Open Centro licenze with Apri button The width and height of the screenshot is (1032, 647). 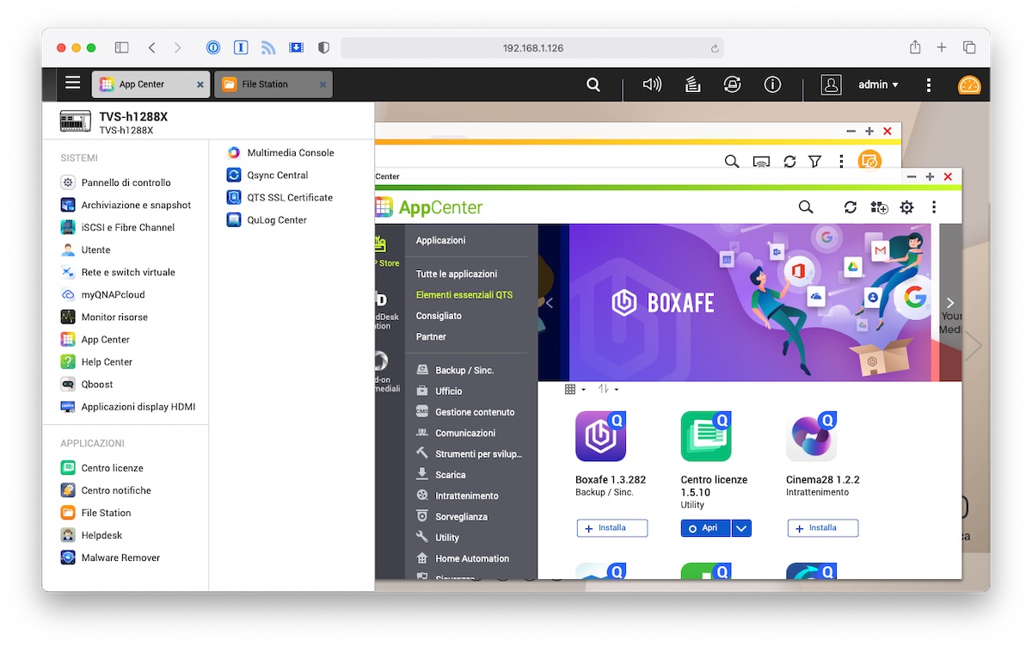[x=705, y=528]
